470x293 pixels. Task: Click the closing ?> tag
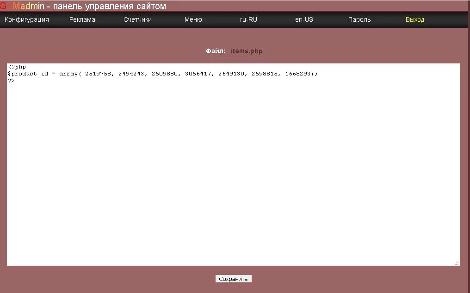pos(11,81)
